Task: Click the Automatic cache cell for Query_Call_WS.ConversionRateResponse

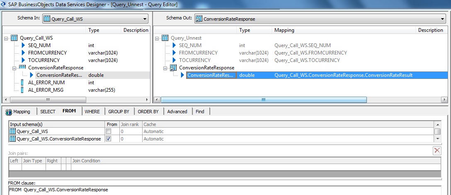Action: (x=288, y=139)
